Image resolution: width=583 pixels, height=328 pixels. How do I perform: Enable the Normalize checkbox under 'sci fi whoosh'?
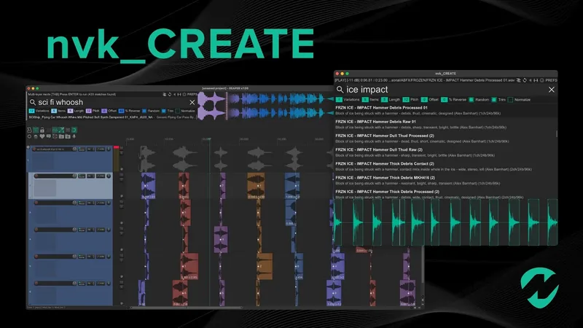(x=177, y=111)
